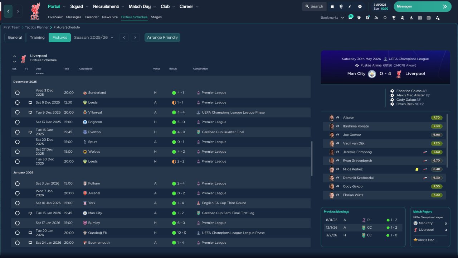The image size is (458, 258).
Task: Open the globe world icon
Action: (341, 6)
